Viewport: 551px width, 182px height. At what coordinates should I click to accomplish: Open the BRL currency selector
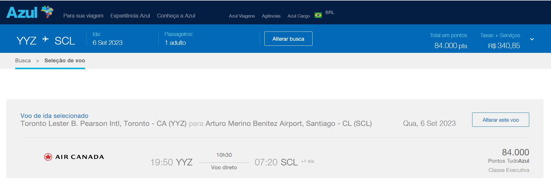click(x=330, y=12)
